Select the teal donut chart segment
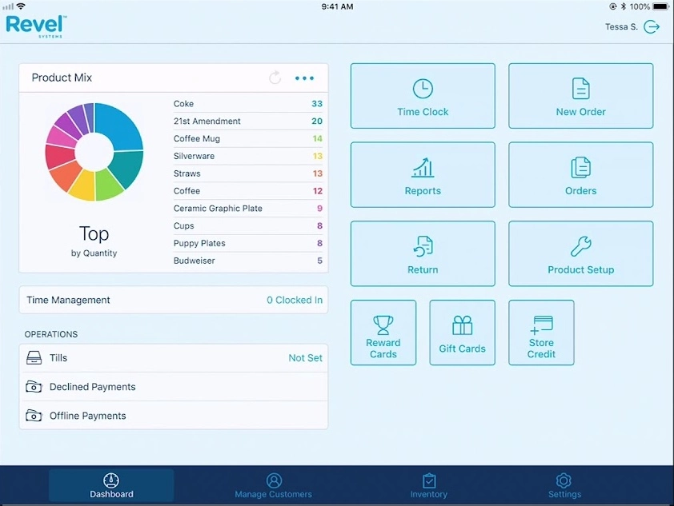Image resolution: width=674 pixels, height=506 pixels. point(126,169)
